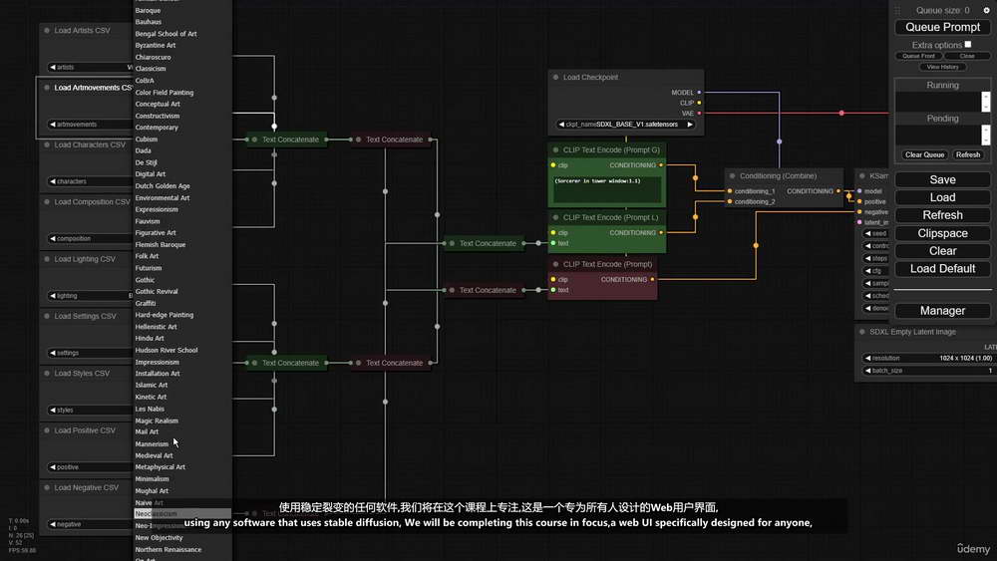
Task: Select Impressionism from the art movement list
Action: 158,362
